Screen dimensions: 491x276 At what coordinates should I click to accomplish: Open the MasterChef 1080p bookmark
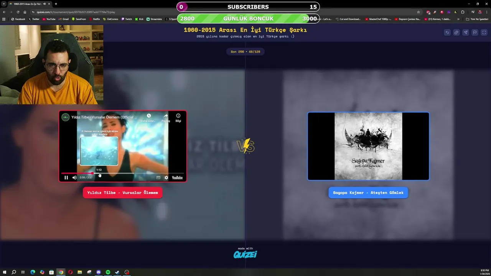378,19
